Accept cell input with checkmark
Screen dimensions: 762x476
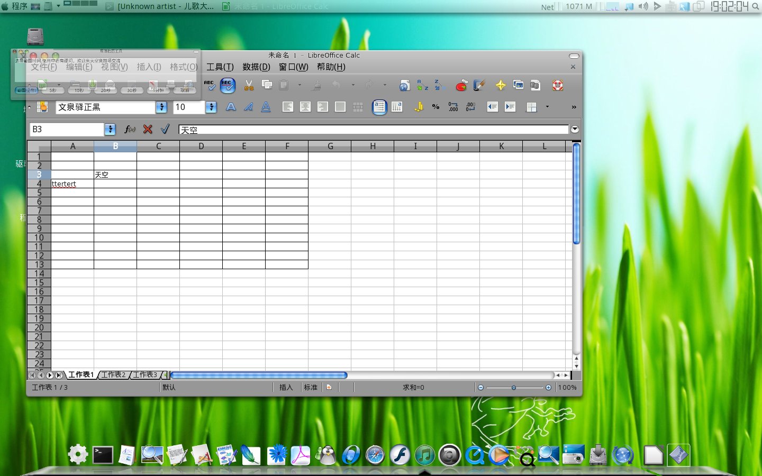165,129
